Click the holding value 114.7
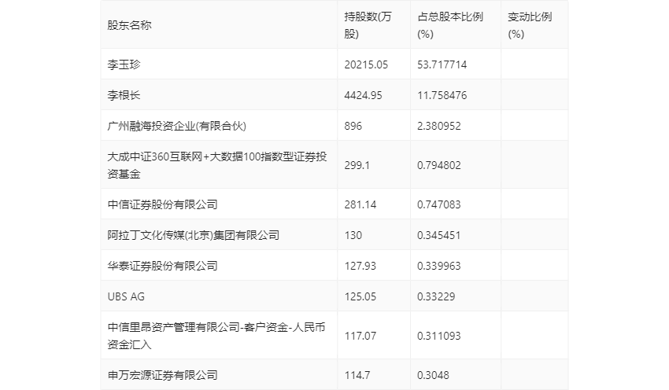 pos(357,374)
